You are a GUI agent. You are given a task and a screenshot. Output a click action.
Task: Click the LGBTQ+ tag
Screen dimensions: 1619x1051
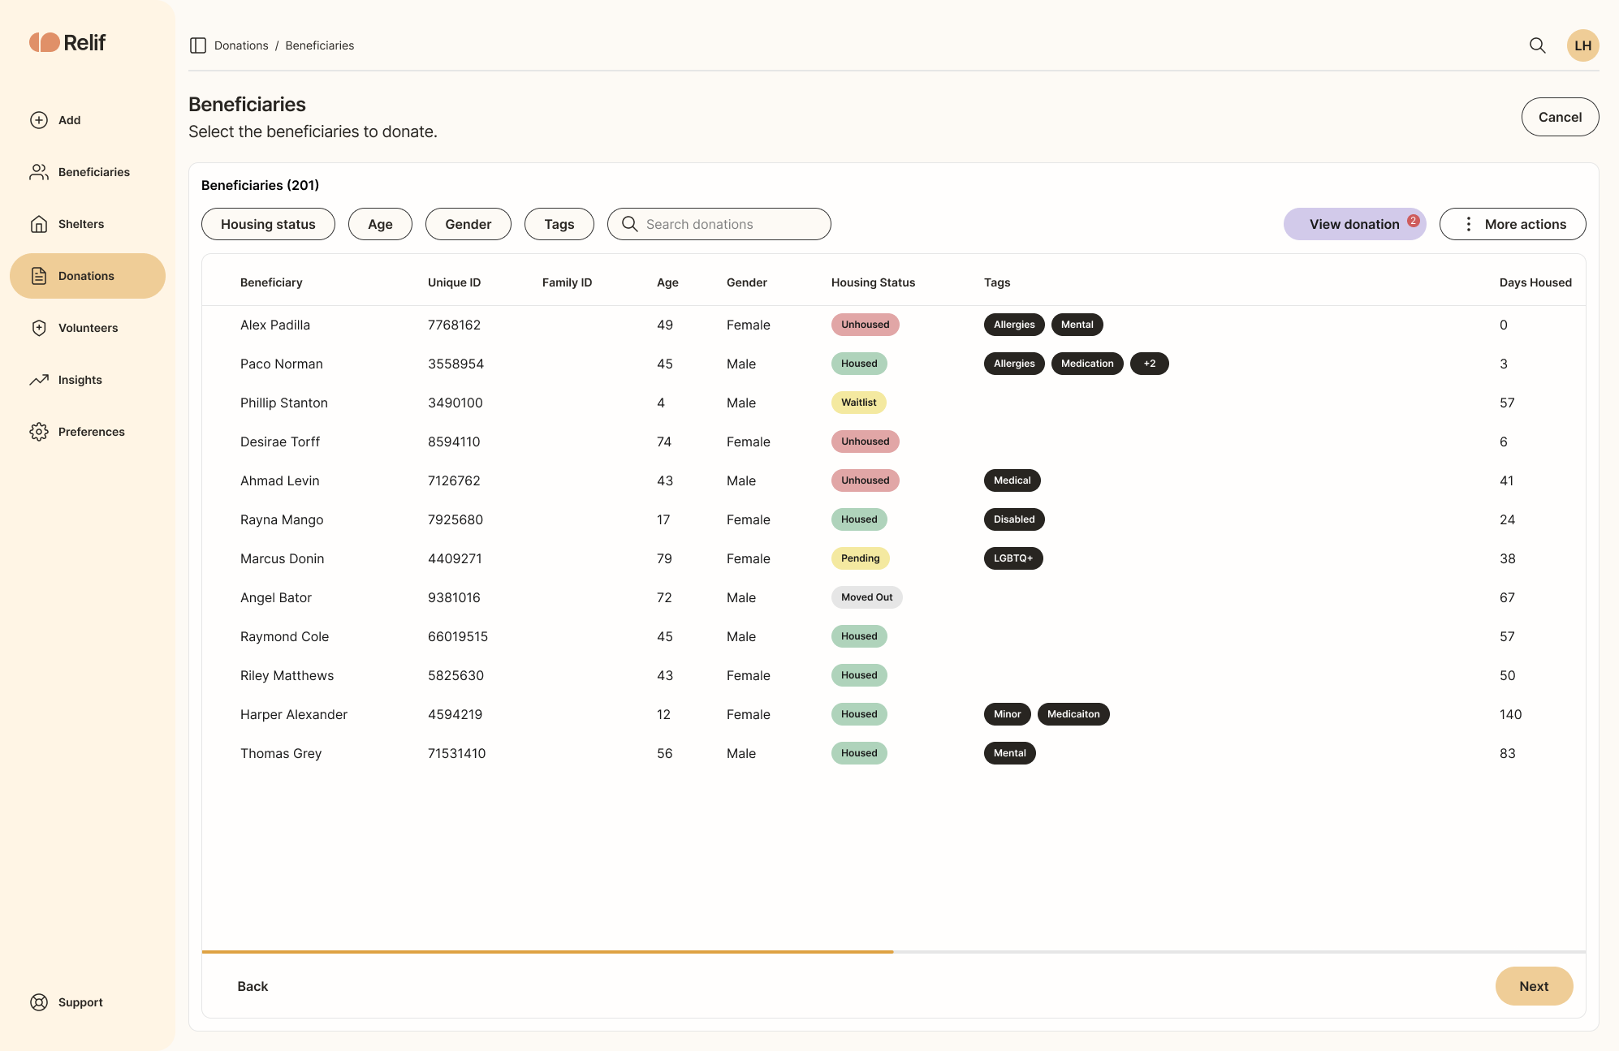1013,558
